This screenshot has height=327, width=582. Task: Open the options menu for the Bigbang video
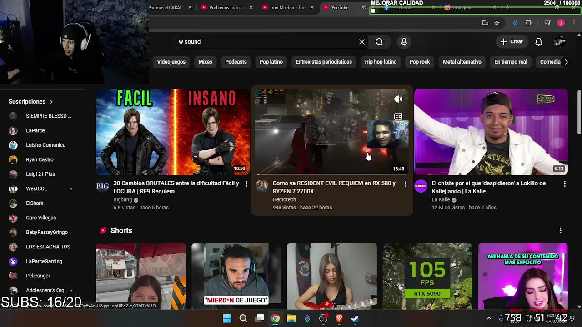click(x=246, y=184)
